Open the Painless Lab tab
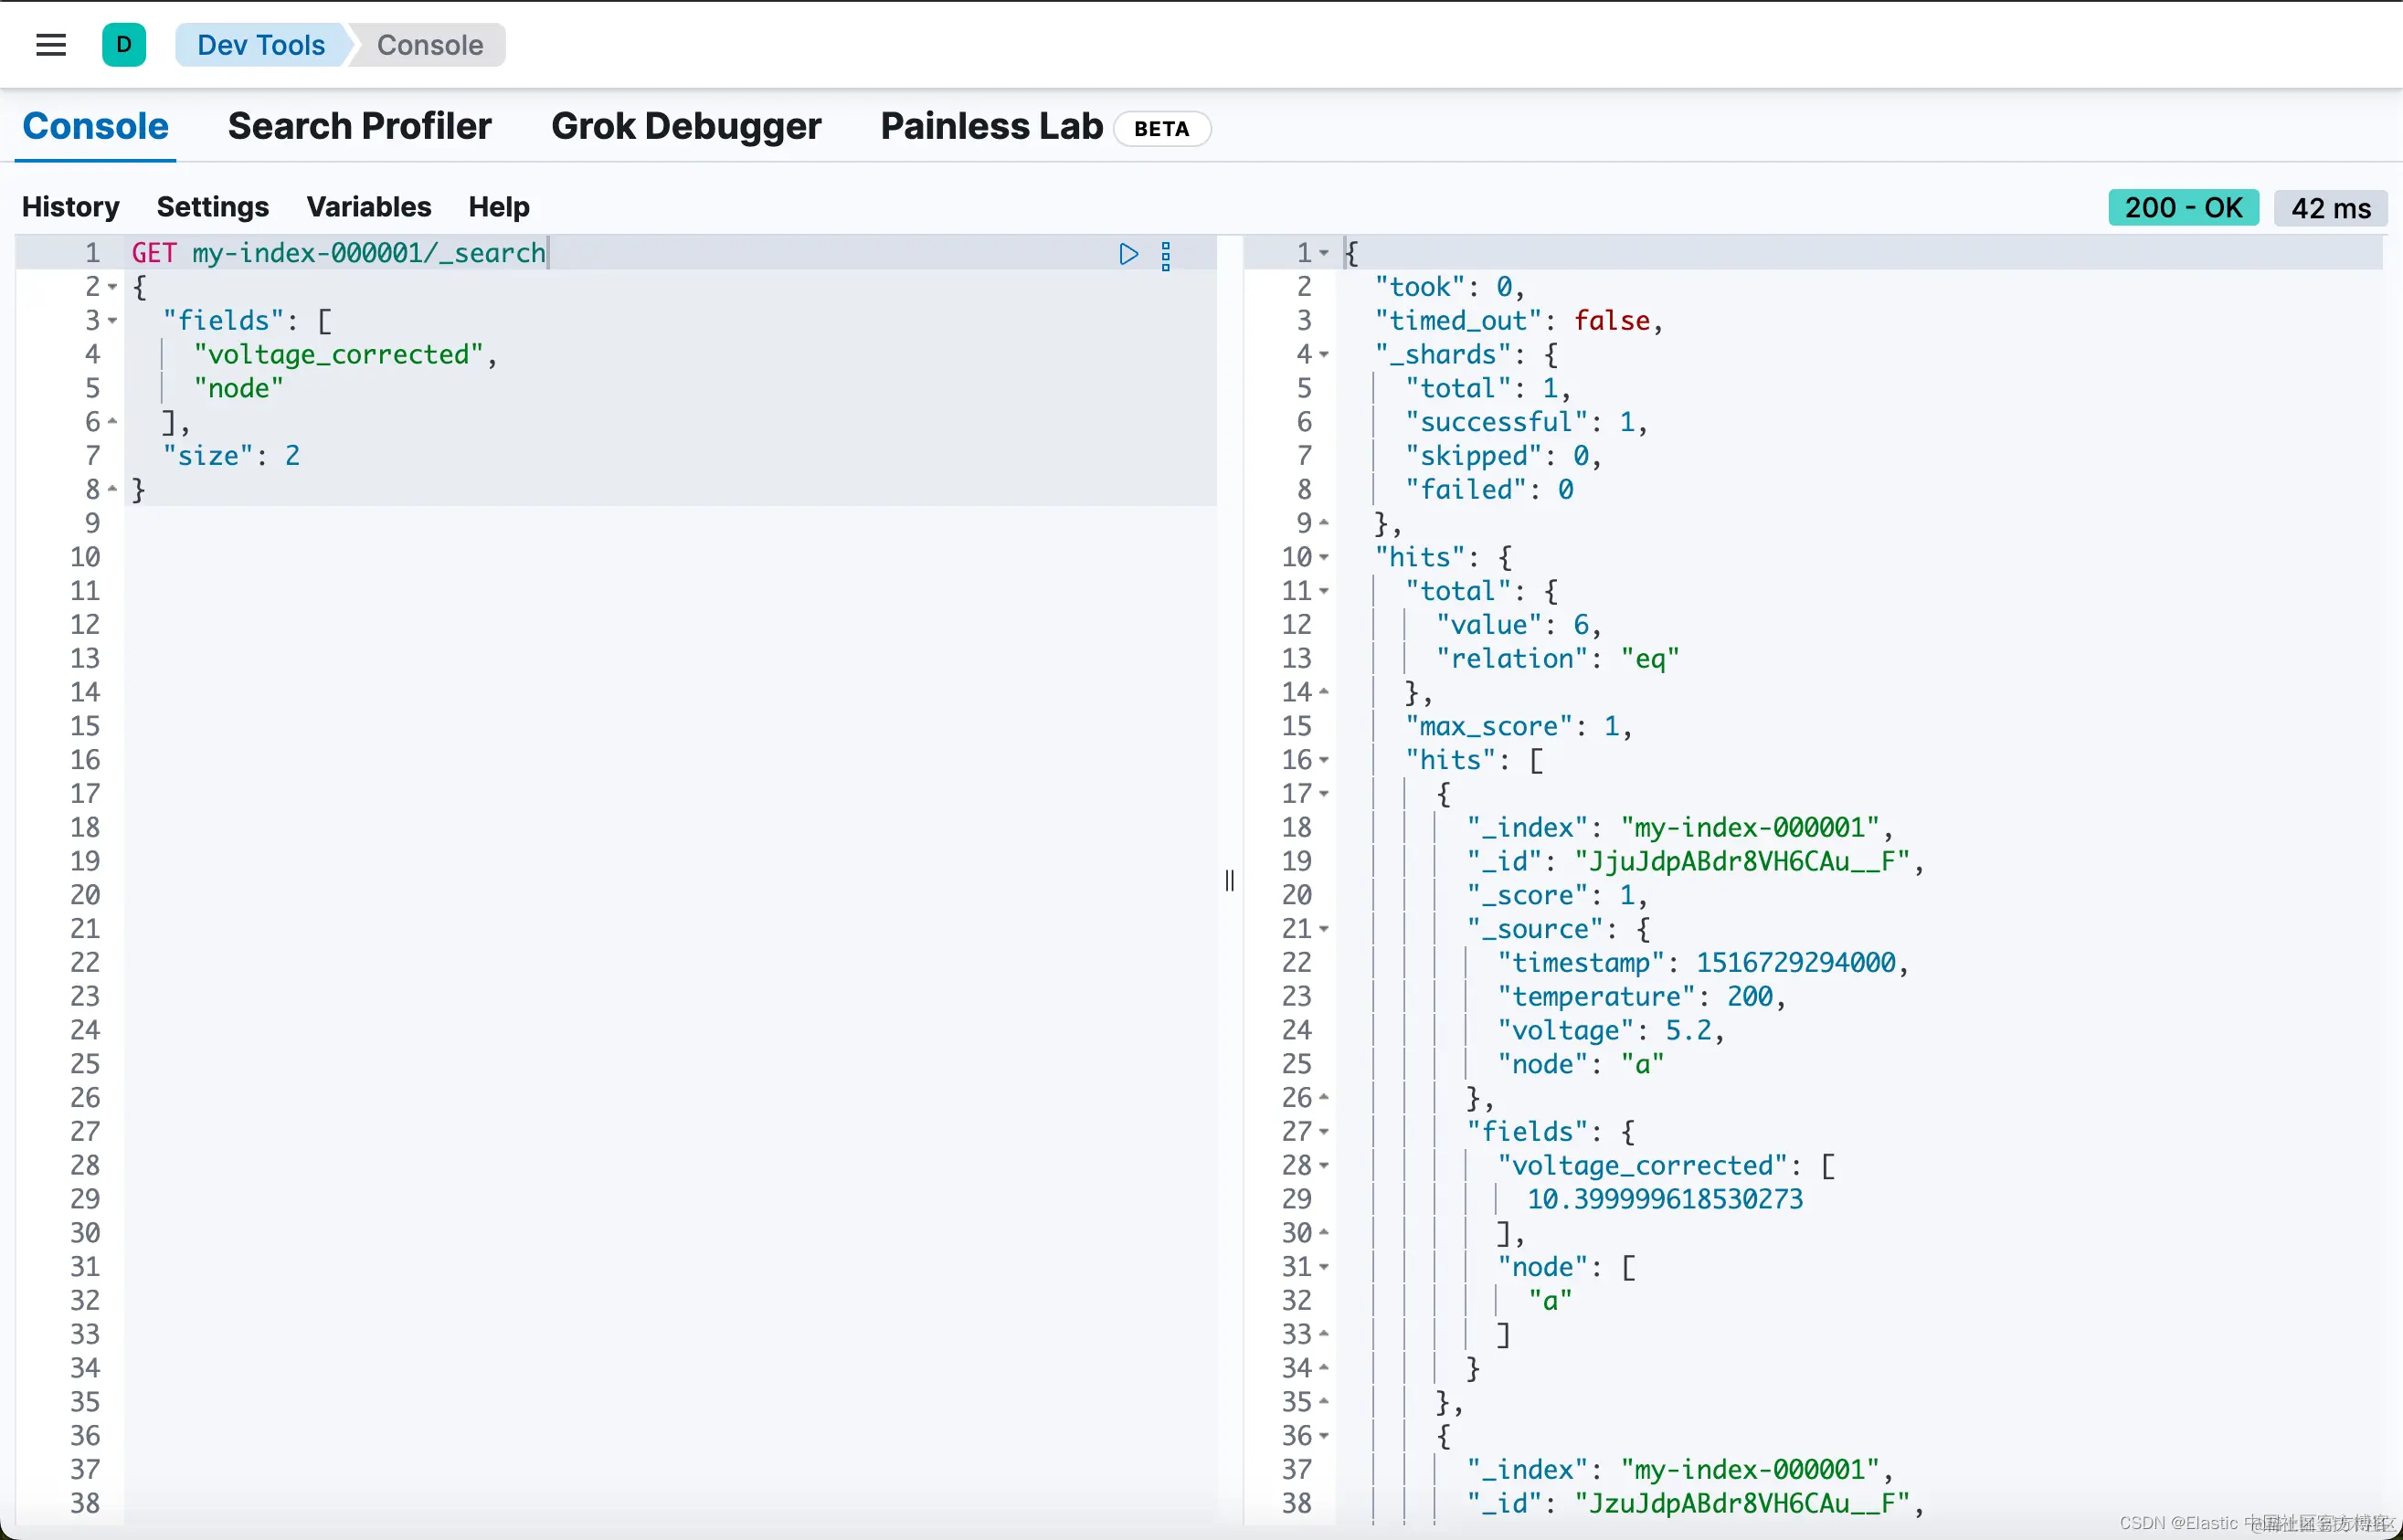 click(x=991, y=127)
